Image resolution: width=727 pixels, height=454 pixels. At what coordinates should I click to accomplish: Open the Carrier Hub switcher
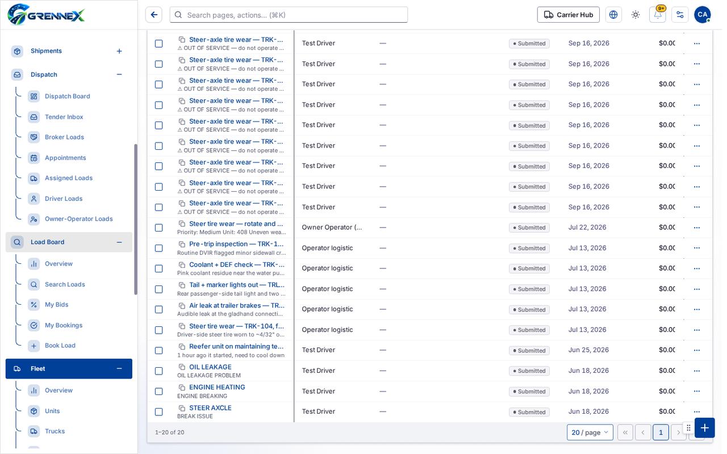click(x=569, y=15)
